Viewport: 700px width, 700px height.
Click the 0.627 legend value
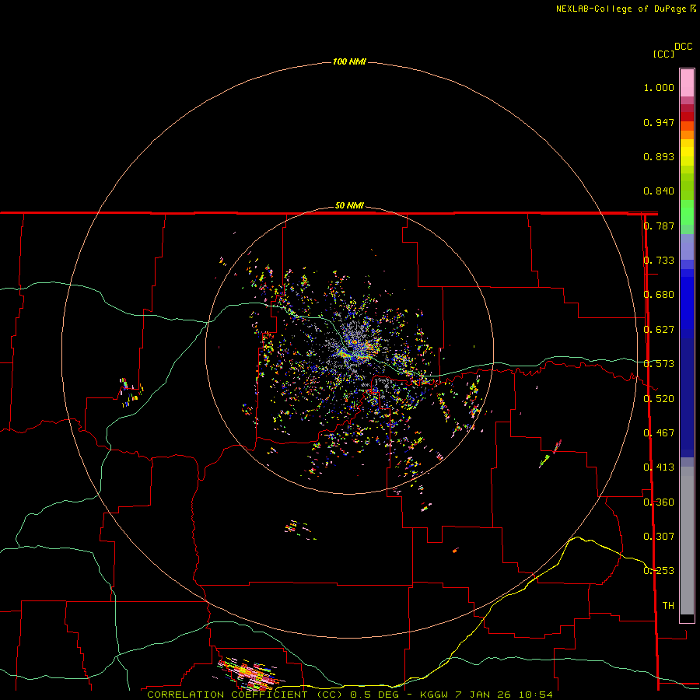tap(659, 330)
